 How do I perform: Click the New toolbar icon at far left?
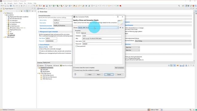pos(2,6)
